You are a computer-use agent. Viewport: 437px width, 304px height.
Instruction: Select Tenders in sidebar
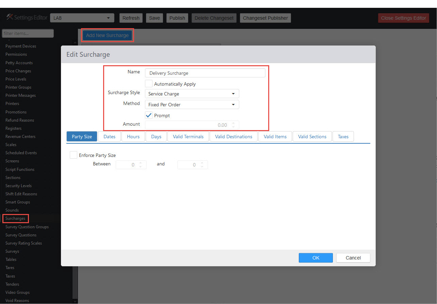[12, 284]
